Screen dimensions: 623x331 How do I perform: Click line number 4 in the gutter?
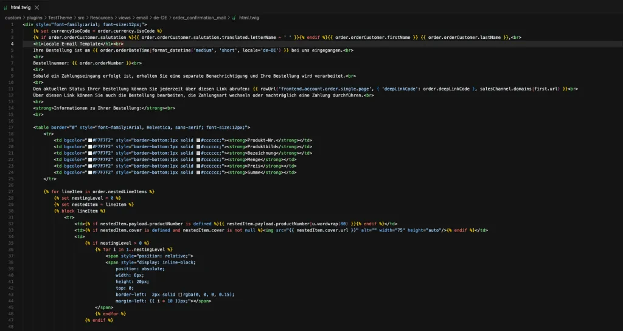(12, 44)
